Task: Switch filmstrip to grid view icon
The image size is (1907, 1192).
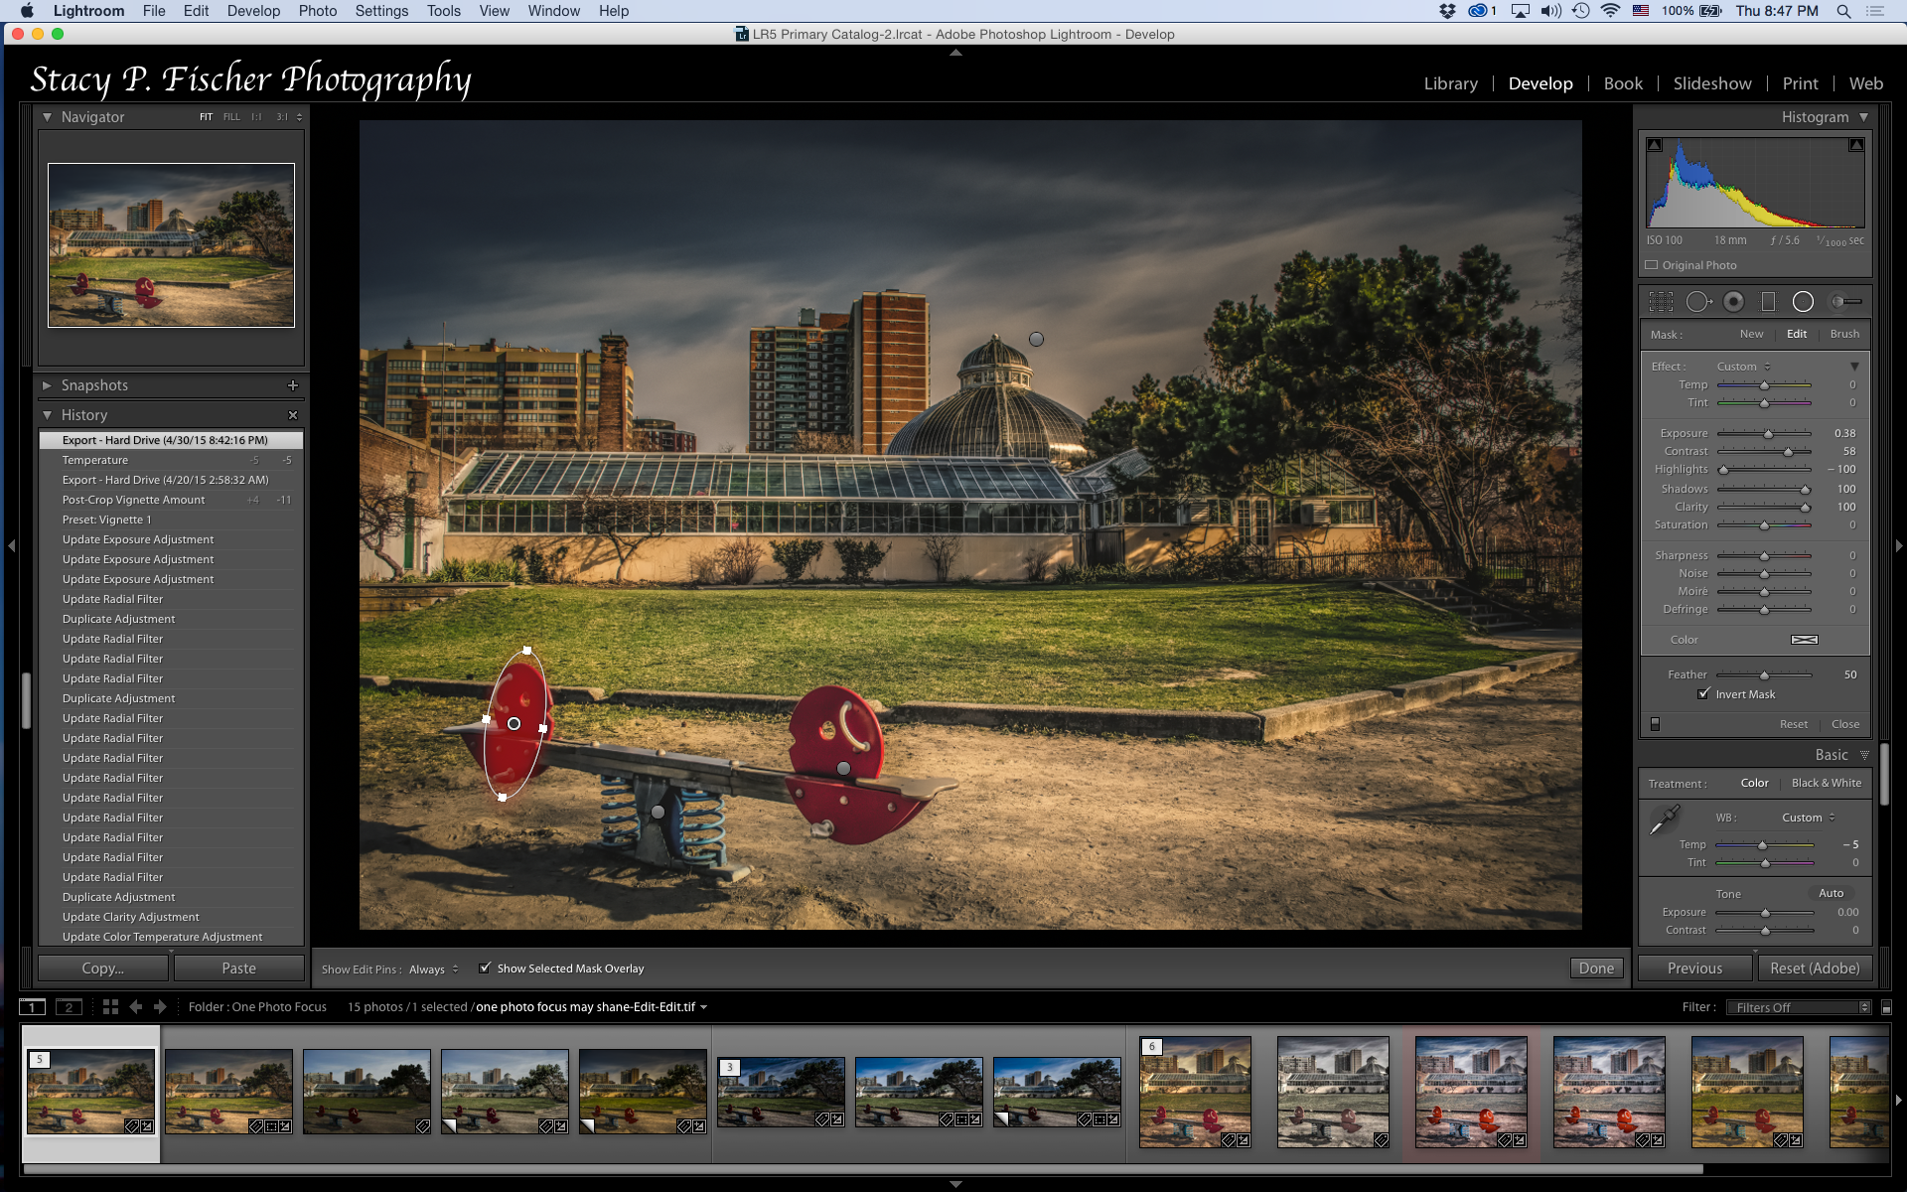Action: 110,1006
